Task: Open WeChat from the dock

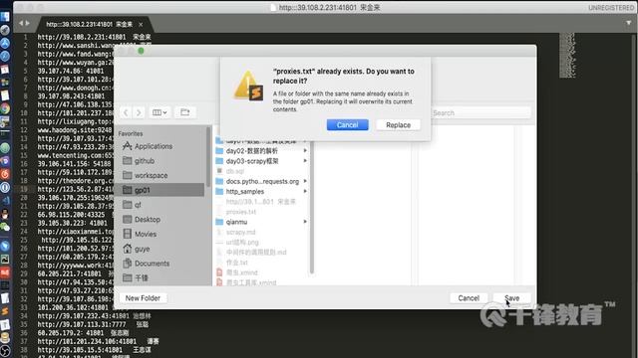Action: (5, 227)
